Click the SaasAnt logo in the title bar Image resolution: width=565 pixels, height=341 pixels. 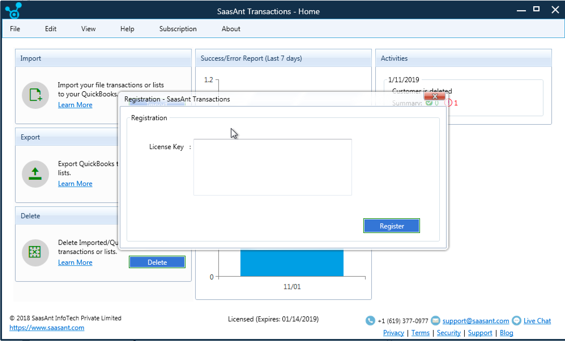[13, 10]
